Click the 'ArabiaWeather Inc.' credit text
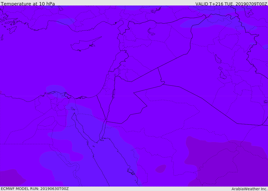268x191 pixels. [250, 189]
